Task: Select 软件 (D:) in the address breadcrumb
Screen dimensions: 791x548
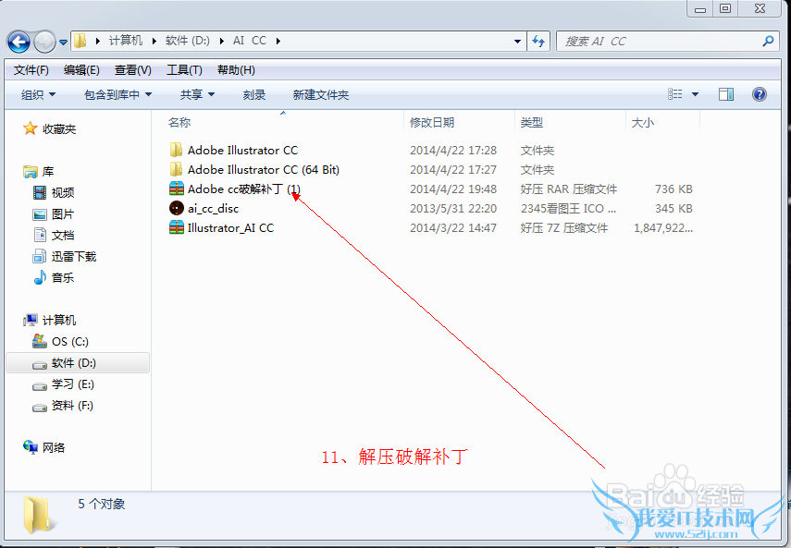Action: [187, 41]
